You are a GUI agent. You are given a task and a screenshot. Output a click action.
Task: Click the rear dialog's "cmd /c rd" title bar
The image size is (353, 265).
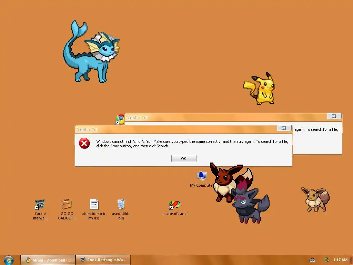pos(225,117)
